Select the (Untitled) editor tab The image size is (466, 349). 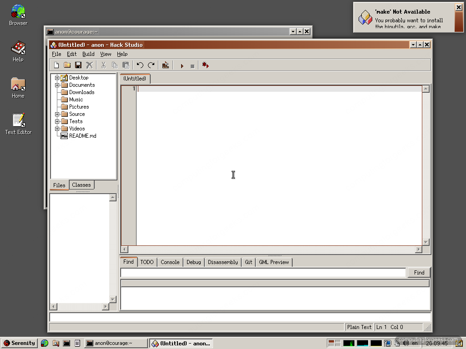(135, 79)
